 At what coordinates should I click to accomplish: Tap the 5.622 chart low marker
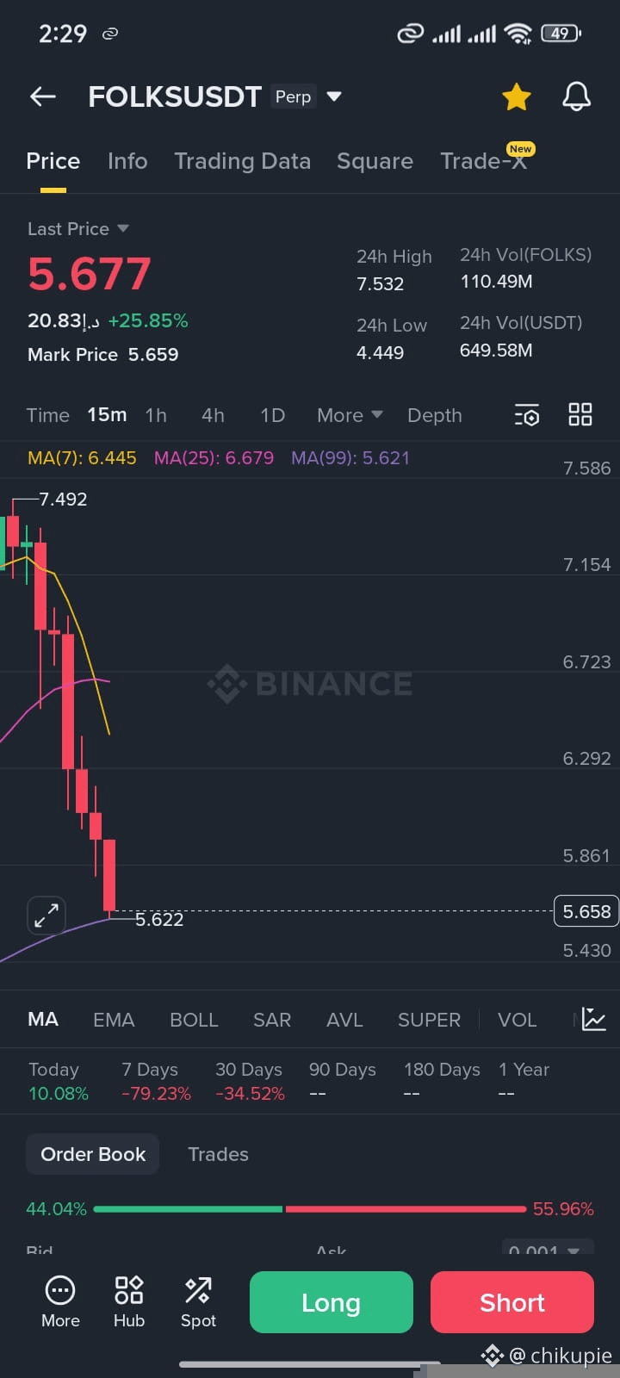(x=159, y=920)
